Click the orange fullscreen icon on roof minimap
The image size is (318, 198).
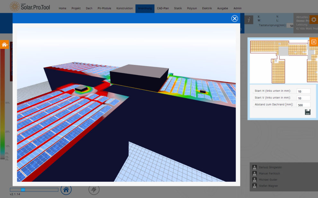click(x=314, y=42)
